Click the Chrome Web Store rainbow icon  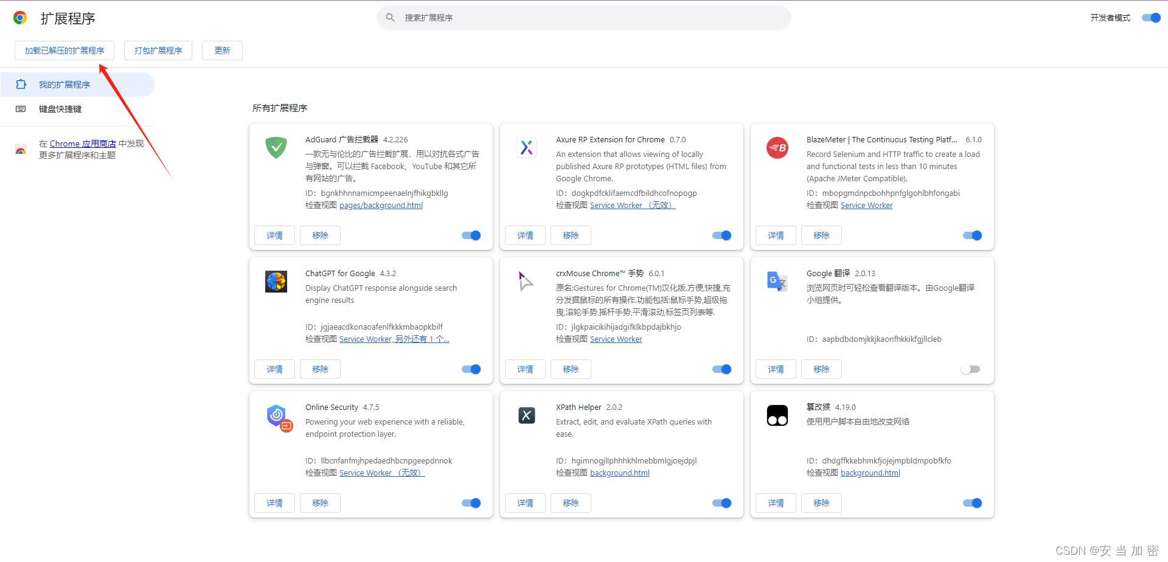point(21,149)
